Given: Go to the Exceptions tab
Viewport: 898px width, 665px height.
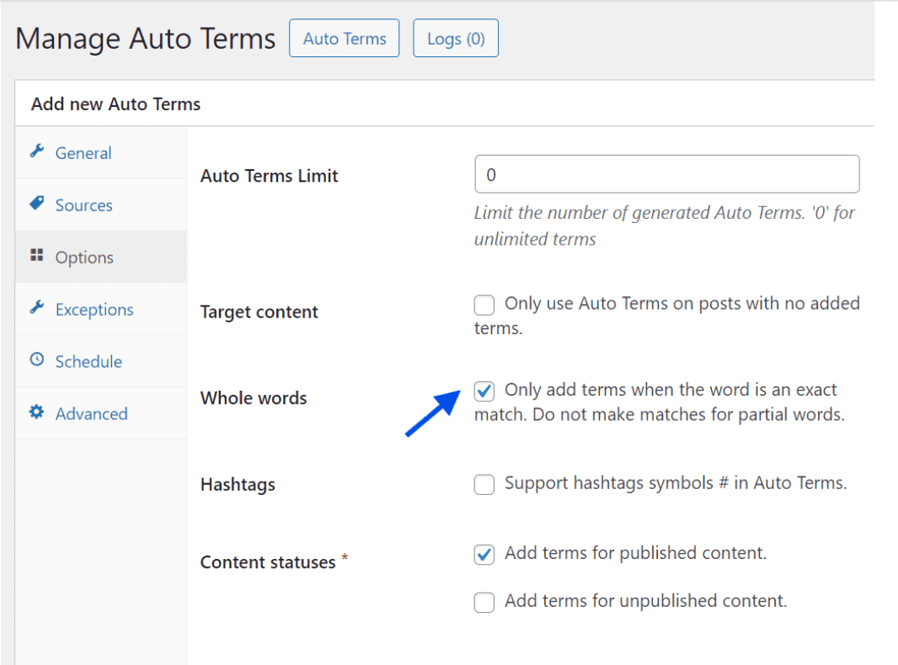Looking at the screenshot, I should tap(101, 308).
